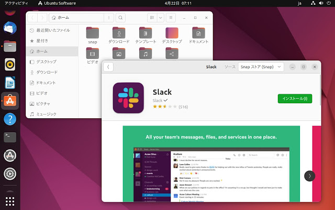Open the Slack app icon image

[x=128, y=98]
